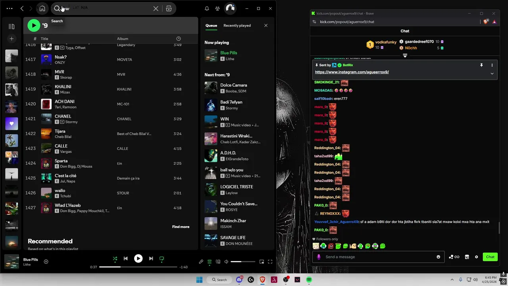This screenshot has width=508, height=286.
Task: Go back in Spotify navigation
Action: [x=22, y=8]
